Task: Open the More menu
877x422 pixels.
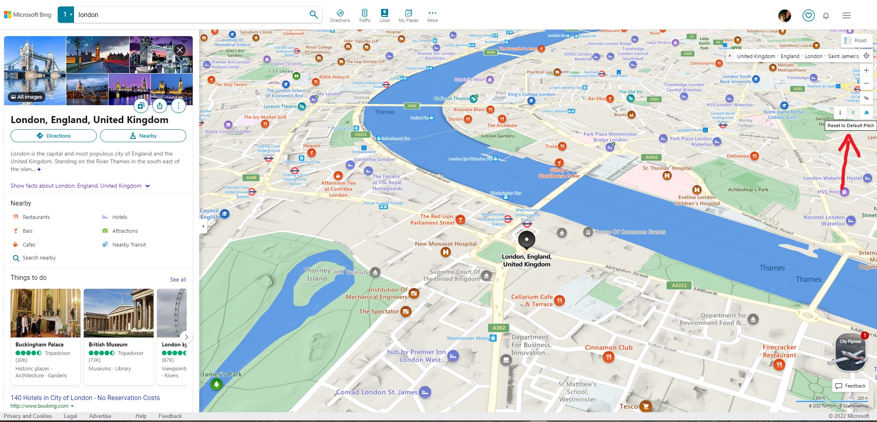Action: pyautogui.click(x=432, y=15)
